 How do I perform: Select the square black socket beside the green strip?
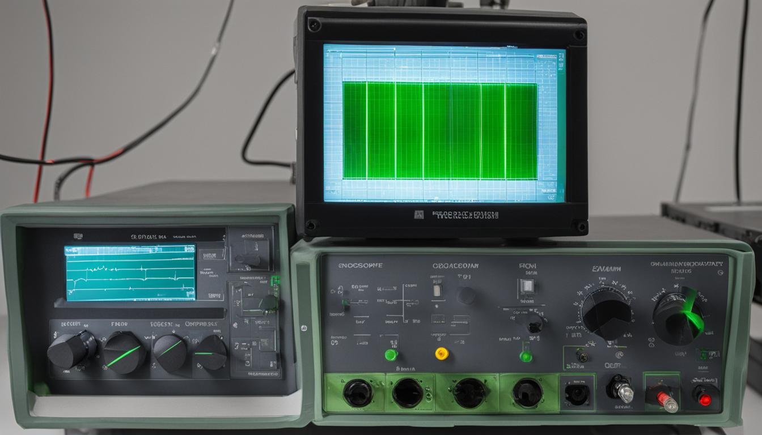(x=577, y=394)
